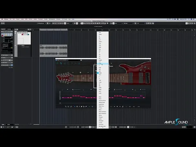Image resolution: width=196 pixels, height=147 pixels.
Task: Open the Studio menu
Action: tap(46, 19)
